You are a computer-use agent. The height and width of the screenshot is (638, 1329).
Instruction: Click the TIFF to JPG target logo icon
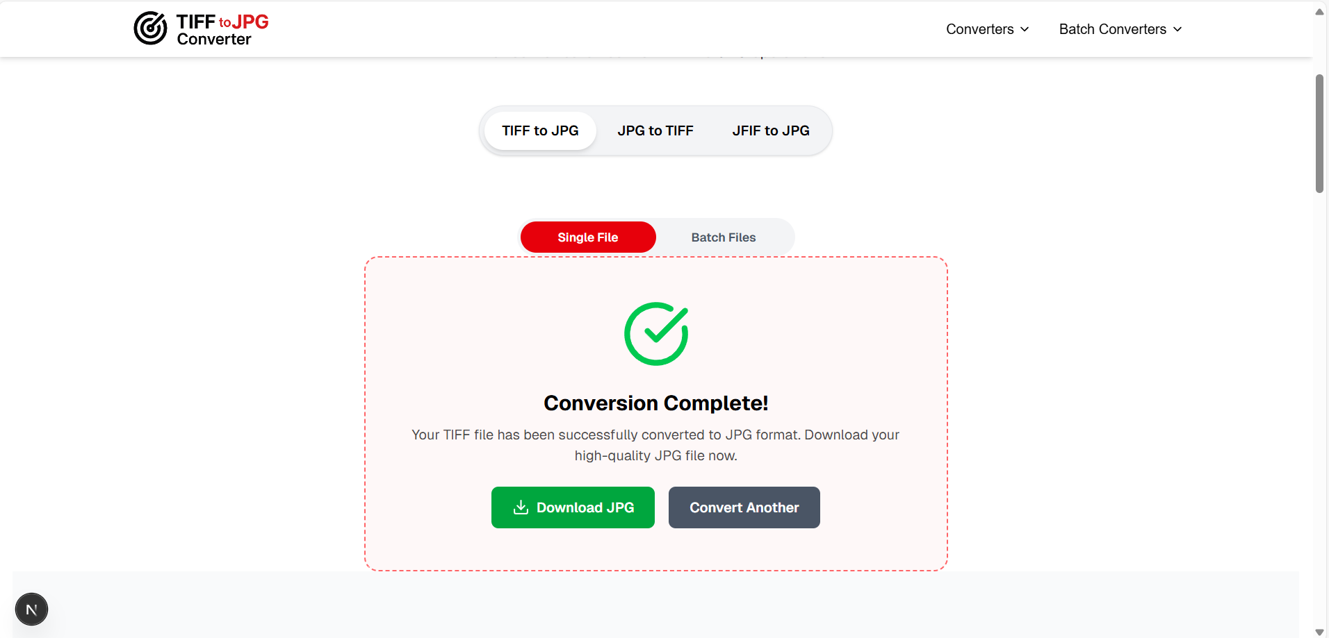pos(149,28)
